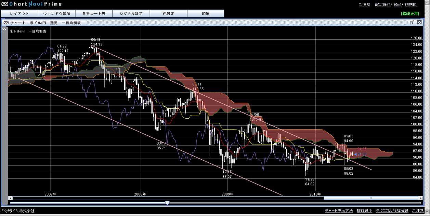This screenshot has height=216, width=430.
Task: Open シグナル設定 menu
Action: pyautogui.click(x=131, y=14)
